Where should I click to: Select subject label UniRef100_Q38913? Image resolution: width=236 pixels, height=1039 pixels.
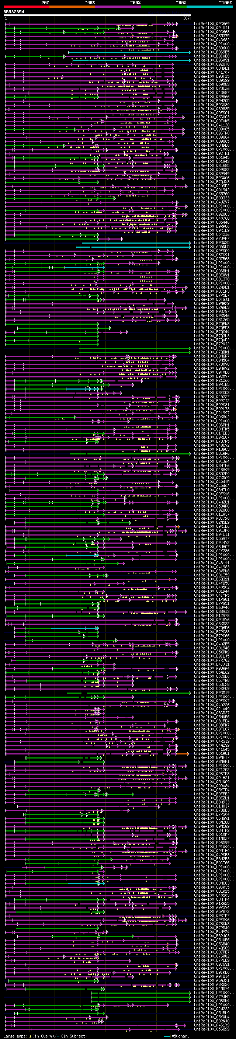pyautogui.click(x=212, y=612)
